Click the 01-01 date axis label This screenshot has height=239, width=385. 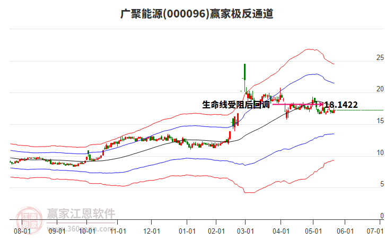(187, 232)
